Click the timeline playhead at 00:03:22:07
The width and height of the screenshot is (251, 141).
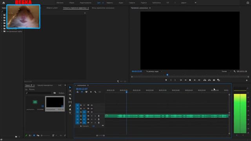(126, 92)
